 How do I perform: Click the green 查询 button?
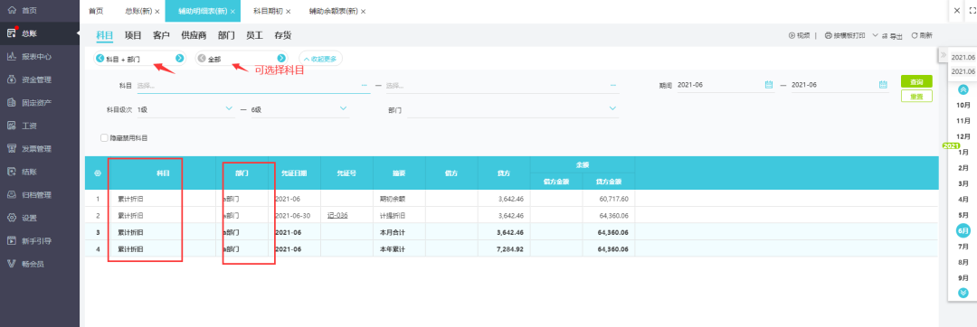[915, 81]
